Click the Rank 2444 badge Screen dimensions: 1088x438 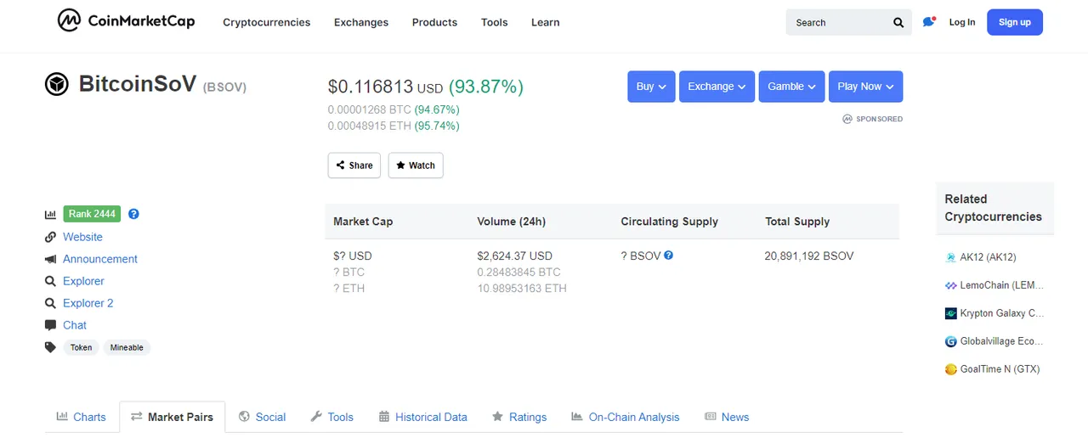pos(92,214)
